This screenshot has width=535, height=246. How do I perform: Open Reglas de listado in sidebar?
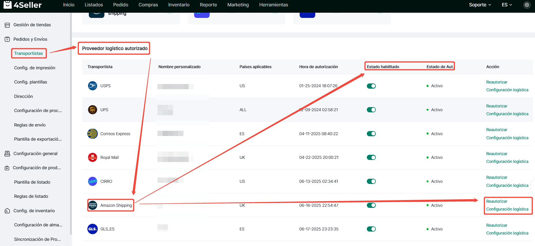click(31, 196)
